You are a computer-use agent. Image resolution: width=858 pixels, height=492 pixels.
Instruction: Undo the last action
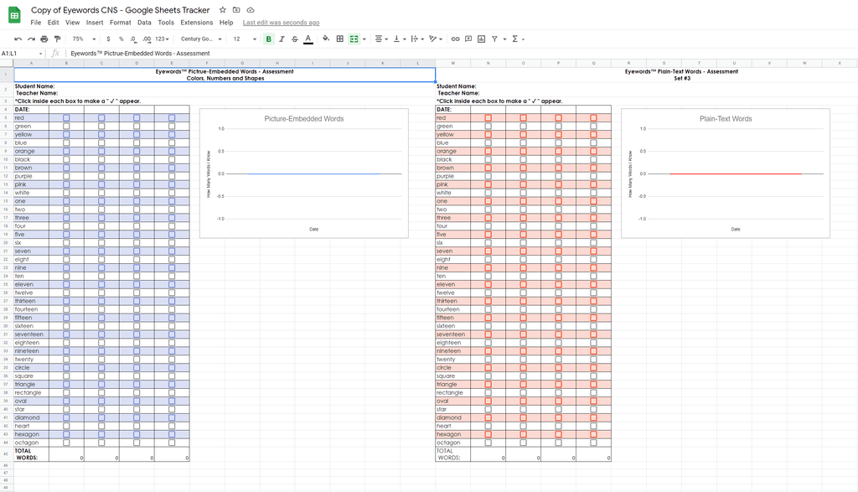click(x=18, y=39)
